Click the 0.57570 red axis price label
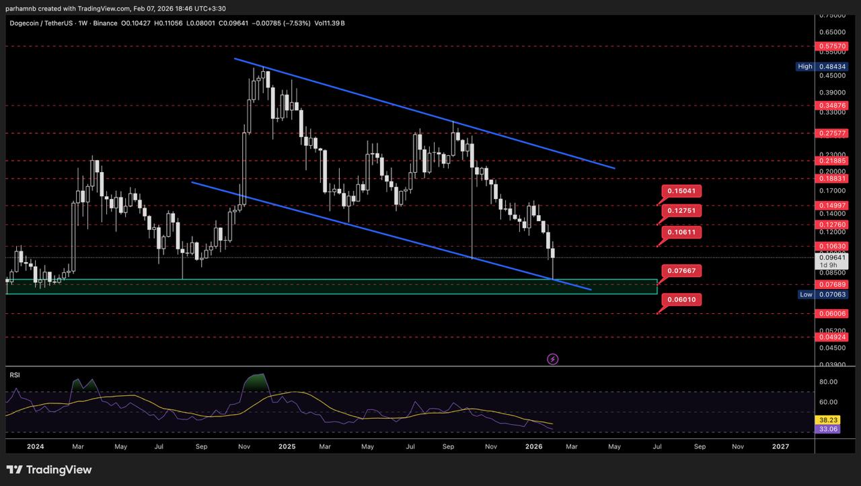The height and width of the screenshot is (486, 861). pos(831,47)
